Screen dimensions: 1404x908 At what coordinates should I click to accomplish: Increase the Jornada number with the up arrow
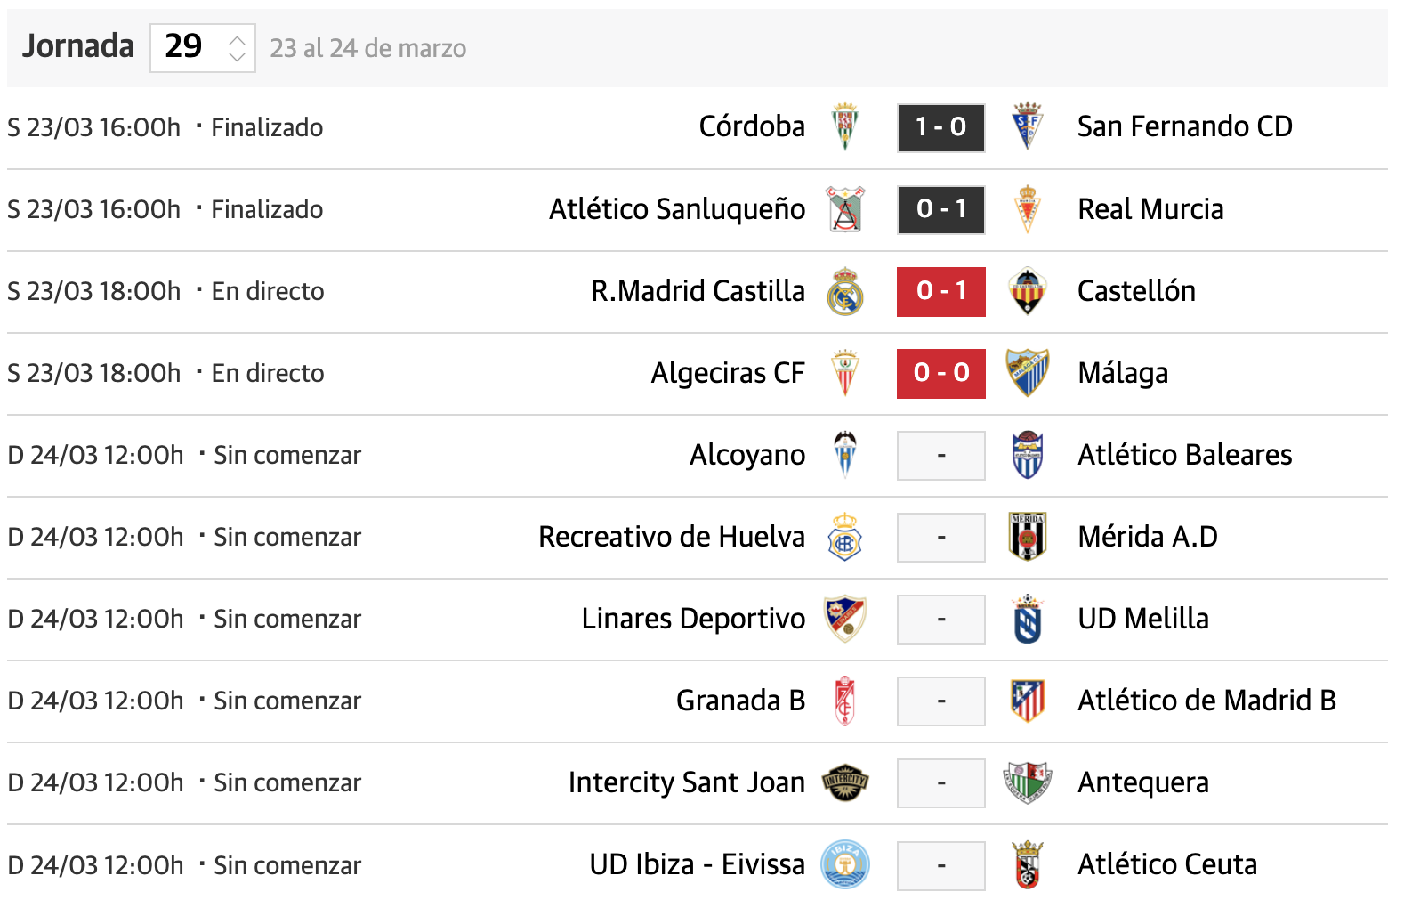[237, 40]
